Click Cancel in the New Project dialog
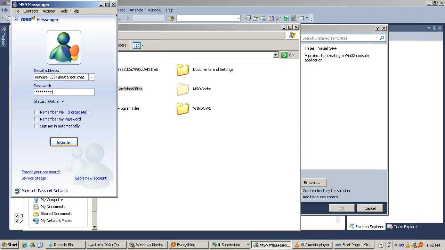This screenshot has height=250, width=445. point(370,208)
